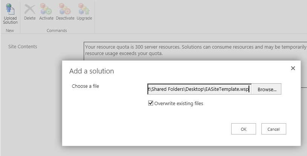Close the Add a solution dialog

tap(293, 68)
